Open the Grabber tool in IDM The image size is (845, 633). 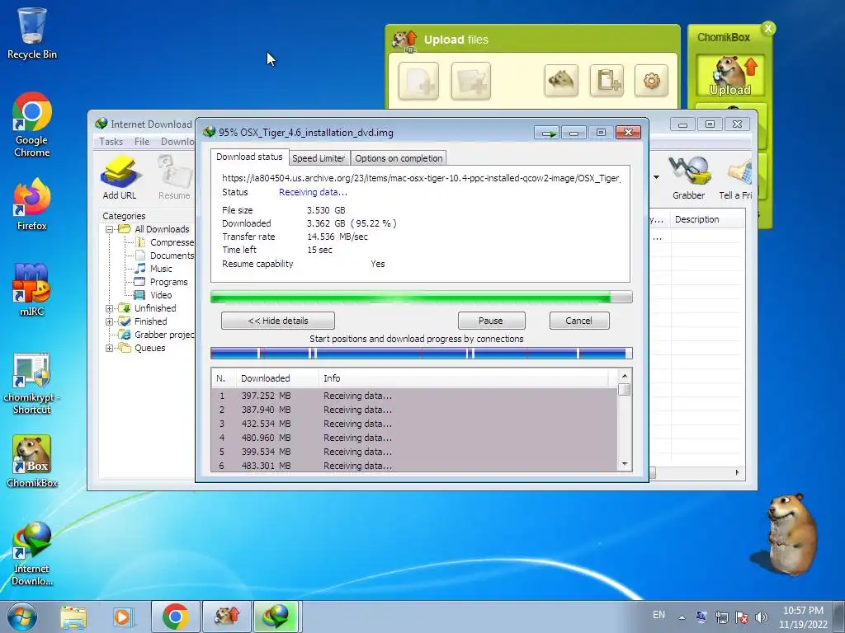click(x=688, y=178)
